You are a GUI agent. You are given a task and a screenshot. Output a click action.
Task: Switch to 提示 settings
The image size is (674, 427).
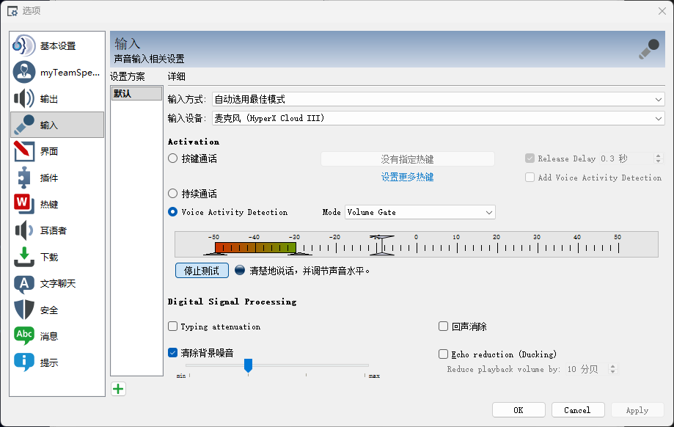(x=57, y=363)
